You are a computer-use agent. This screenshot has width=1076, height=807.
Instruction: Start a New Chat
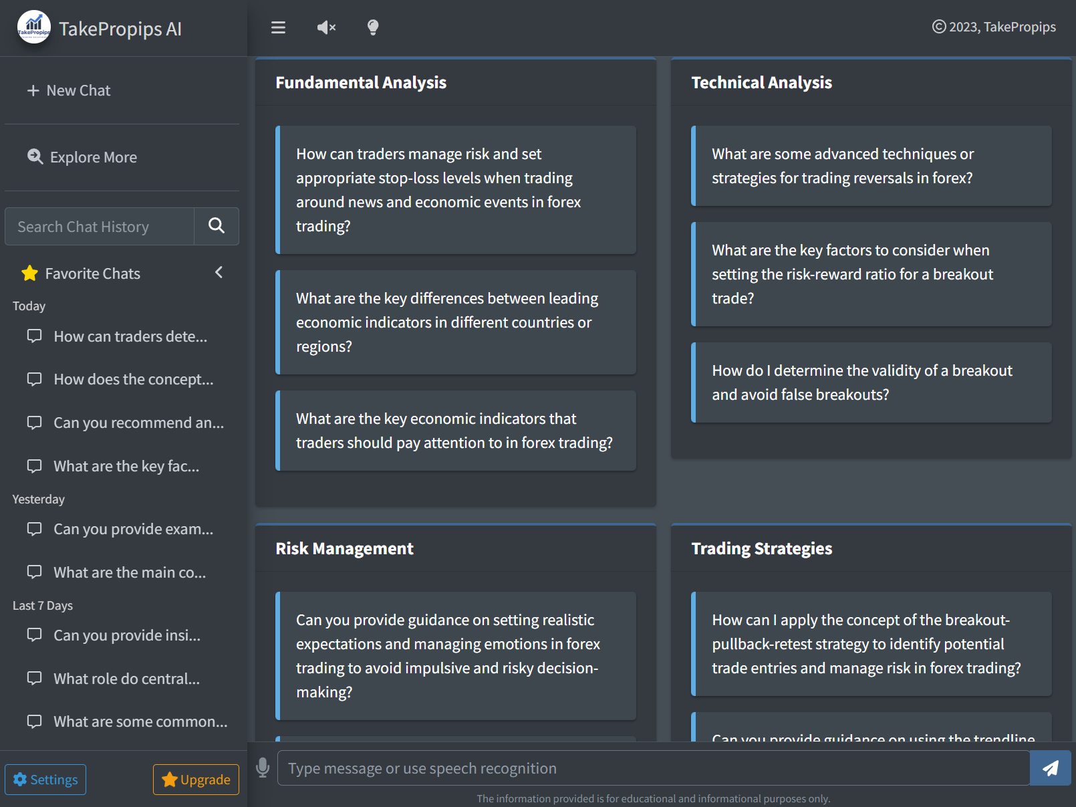point(68,90)
